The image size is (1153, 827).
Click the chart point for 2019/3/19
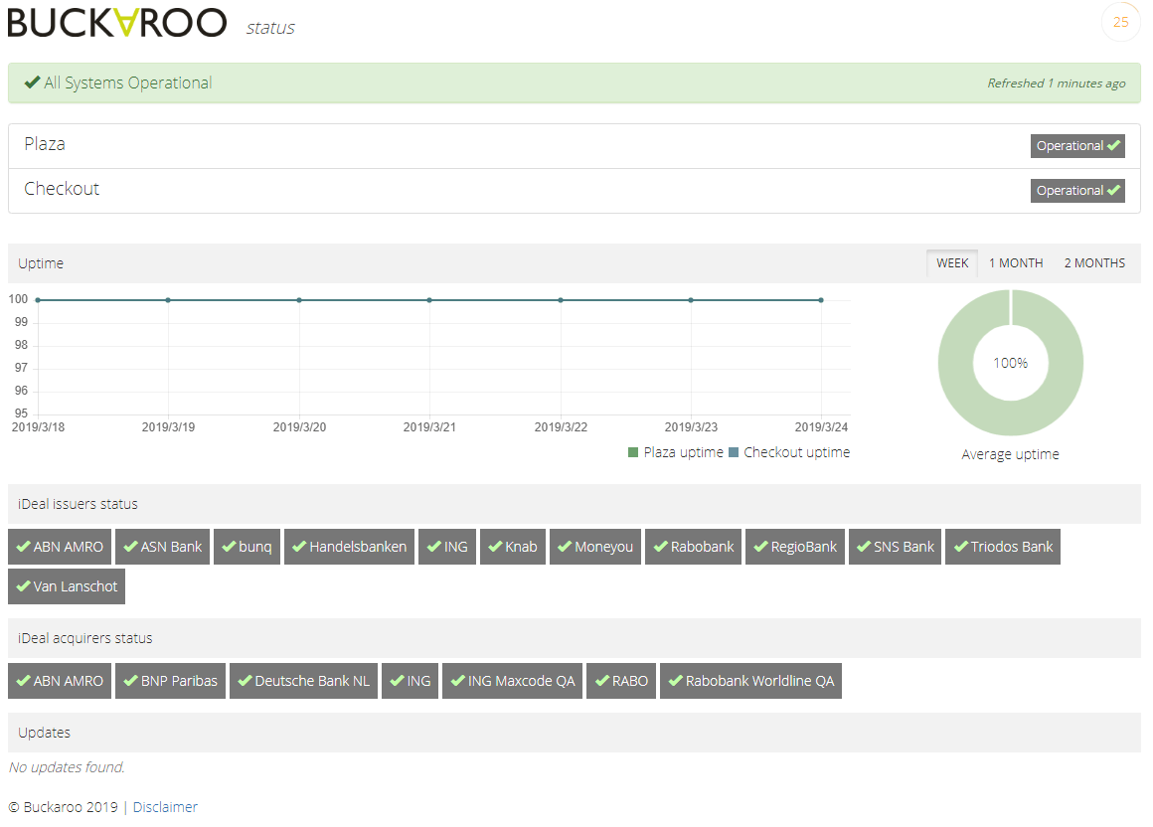(x=168, y=300)
